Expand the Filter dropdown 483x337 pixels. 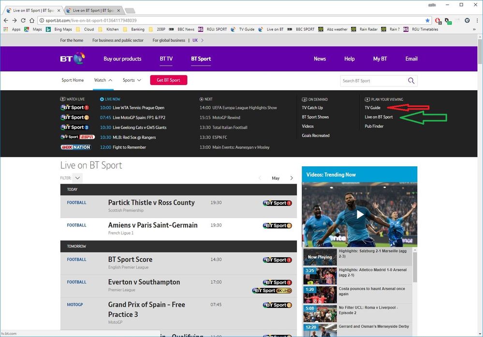77,178
